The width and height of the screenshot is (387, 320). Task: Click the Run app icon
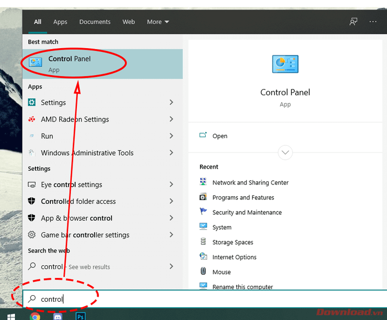tap(32, 136)
